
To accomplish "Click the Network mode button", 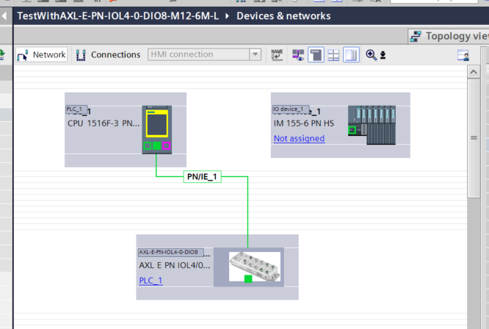I will point(41,54).
